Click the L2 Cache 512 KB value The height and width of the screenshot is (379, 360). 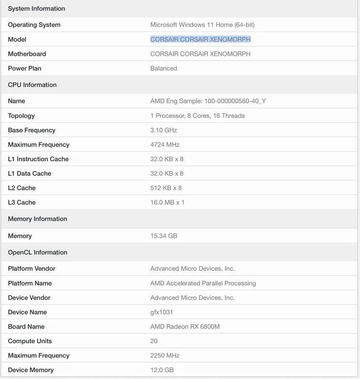pyautogui.click(x=166, y=188)
